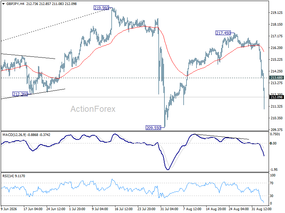Click the MACD(12,26,9) indicator label
This screenshot has height=213, width=285.
click(x=14, y=135)
